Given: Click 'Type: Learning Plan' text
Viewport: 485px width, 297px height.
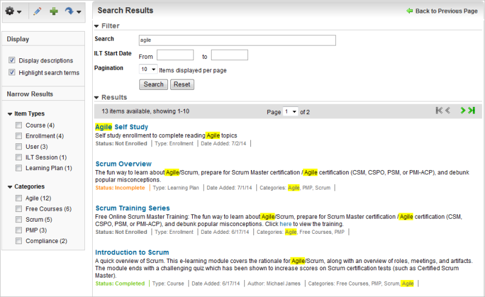Looking at the screenshot, I should [176, 188].
